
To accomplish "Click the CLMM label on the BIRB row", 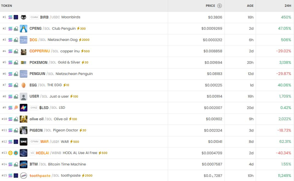I will (34, 17).
